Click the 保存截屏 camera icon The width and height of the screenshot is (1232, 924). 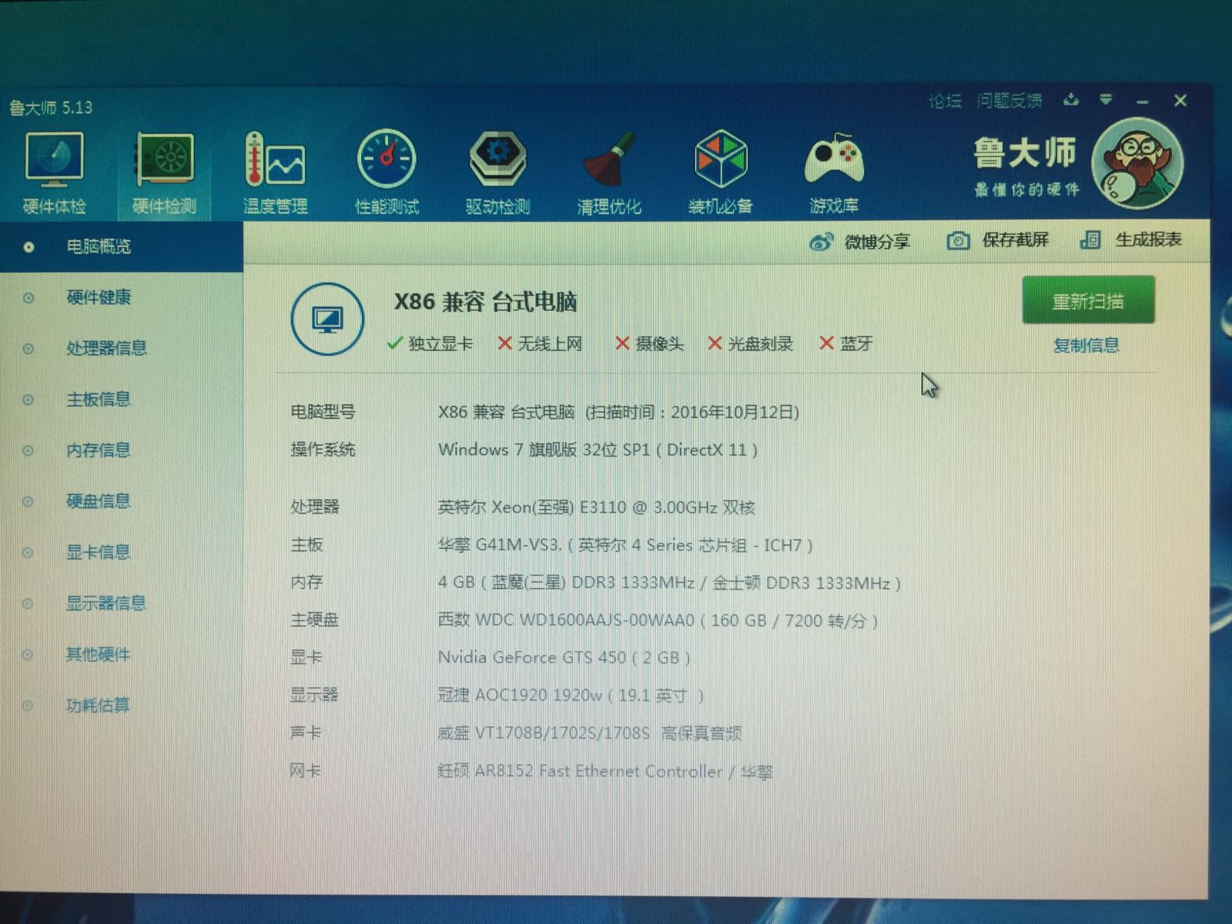957,241
